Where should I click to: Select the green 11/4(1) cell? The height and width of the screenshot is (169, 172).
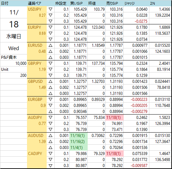click(78, 148)
